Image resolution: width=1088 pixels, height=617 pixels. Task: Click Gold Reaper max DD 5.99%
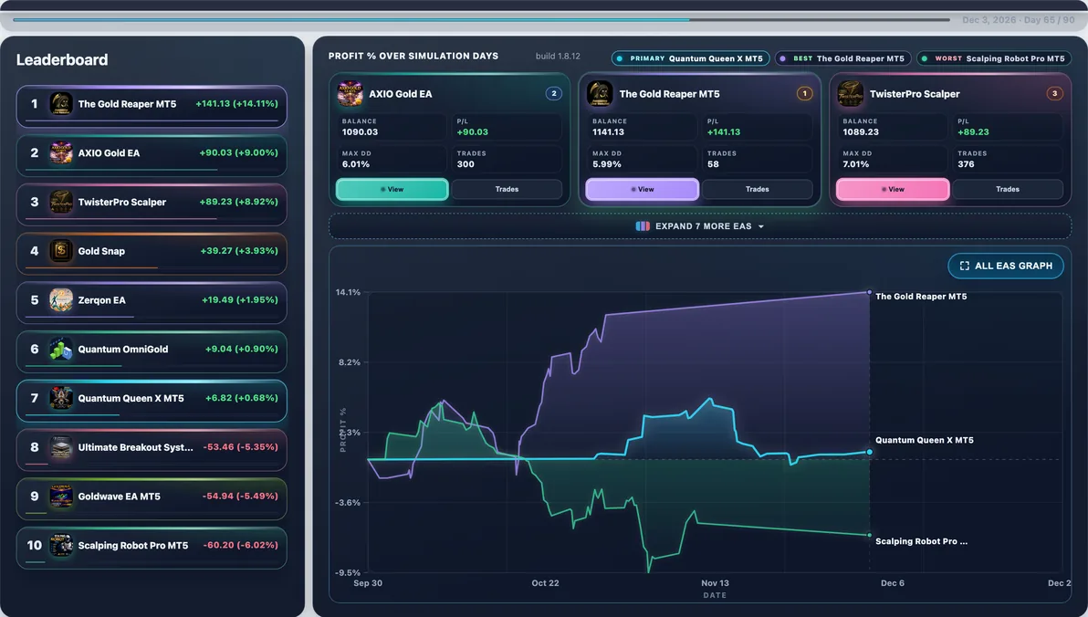tap(606, 164)
